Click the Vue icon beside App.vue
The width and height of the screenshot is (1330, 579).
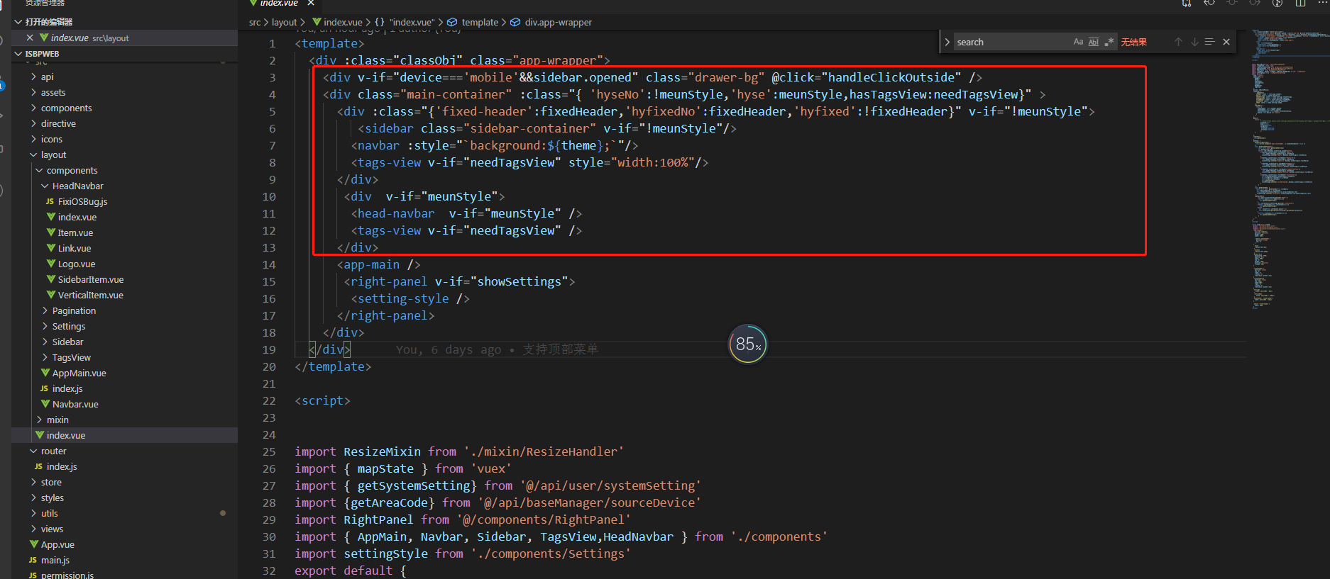pyautogui.click(x=33, y=544)
